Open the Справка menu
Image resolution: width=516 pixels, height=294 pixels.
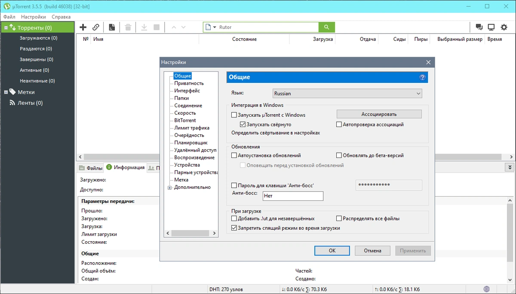coord(61,17)
